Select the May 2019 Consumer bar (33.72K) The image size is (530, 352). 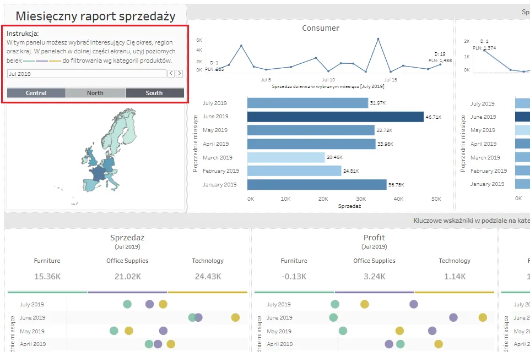point(311,130)
